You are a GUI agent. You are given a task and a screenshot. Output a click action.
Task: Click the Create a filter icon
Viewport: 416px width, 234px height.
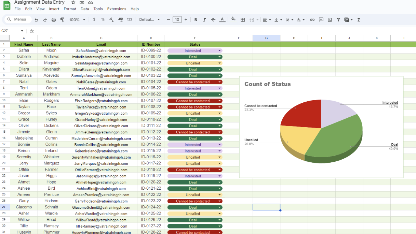(338, 20)
